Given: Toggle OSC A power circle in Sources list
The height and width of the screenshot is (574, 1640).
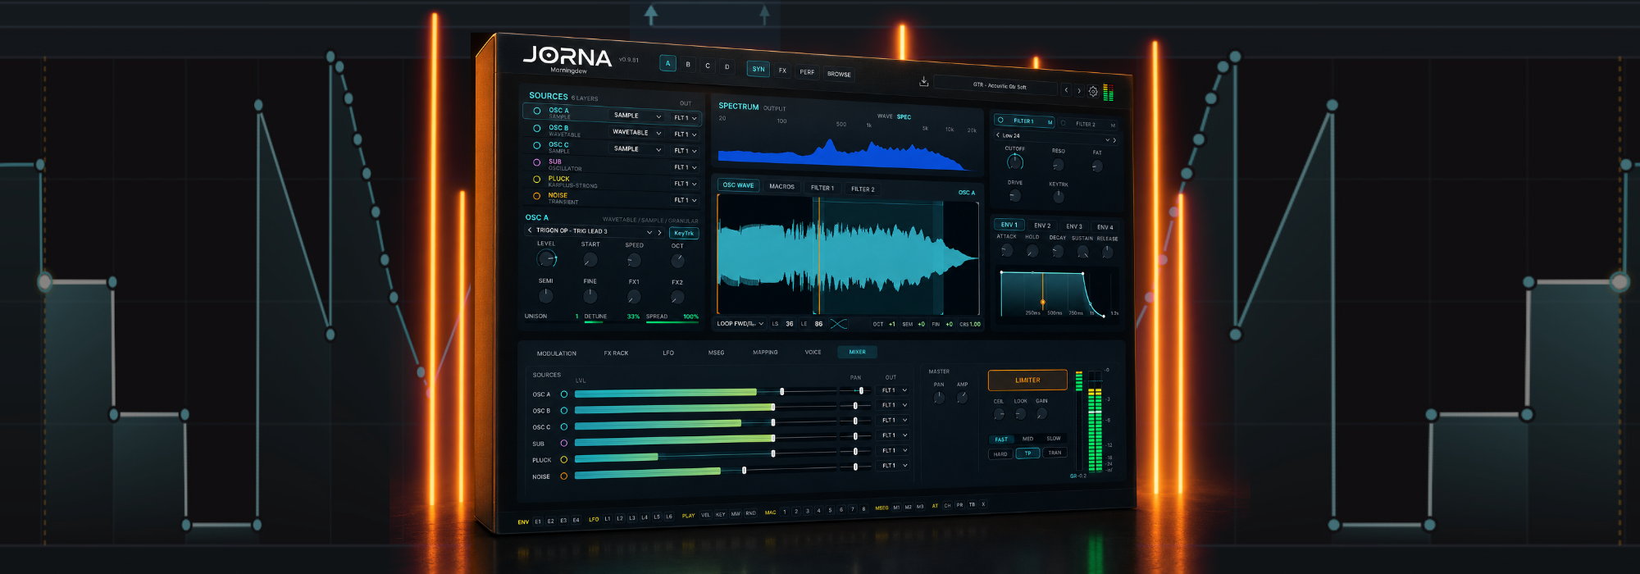Looking at the screenshot, I should coord(537,111).
